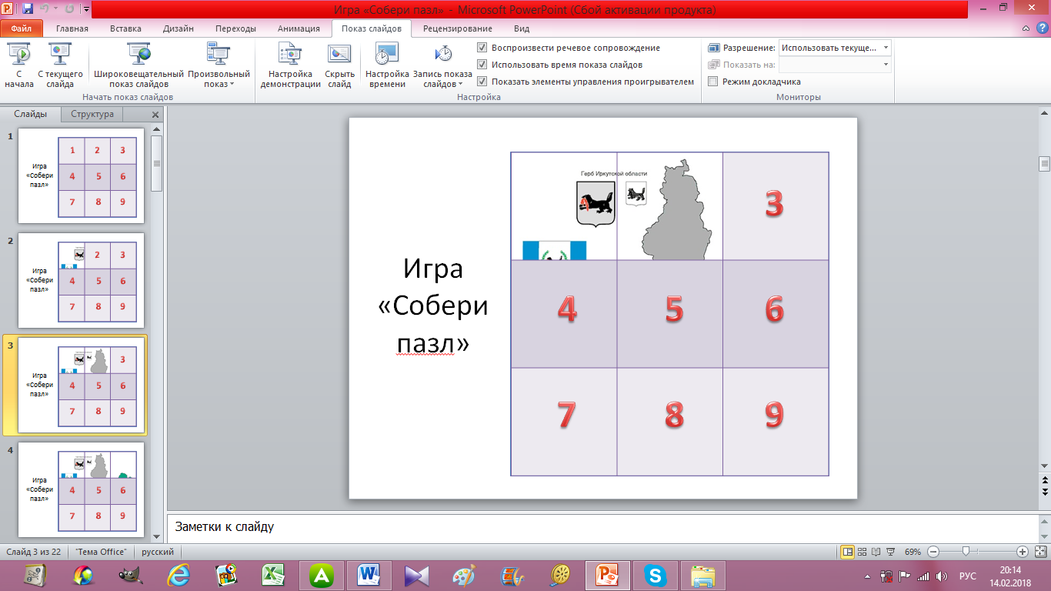Switch to Reading view in status bar
The width and height of the screenshot is (1051, 591).
tap(876, 552)
